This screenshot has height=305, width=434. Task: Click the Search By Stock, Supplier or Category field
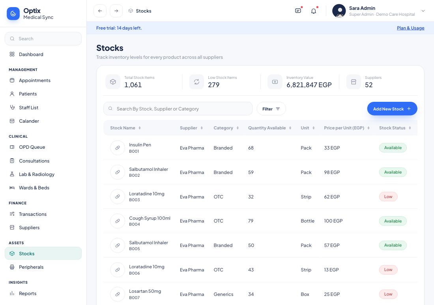(x=178, y=109)
